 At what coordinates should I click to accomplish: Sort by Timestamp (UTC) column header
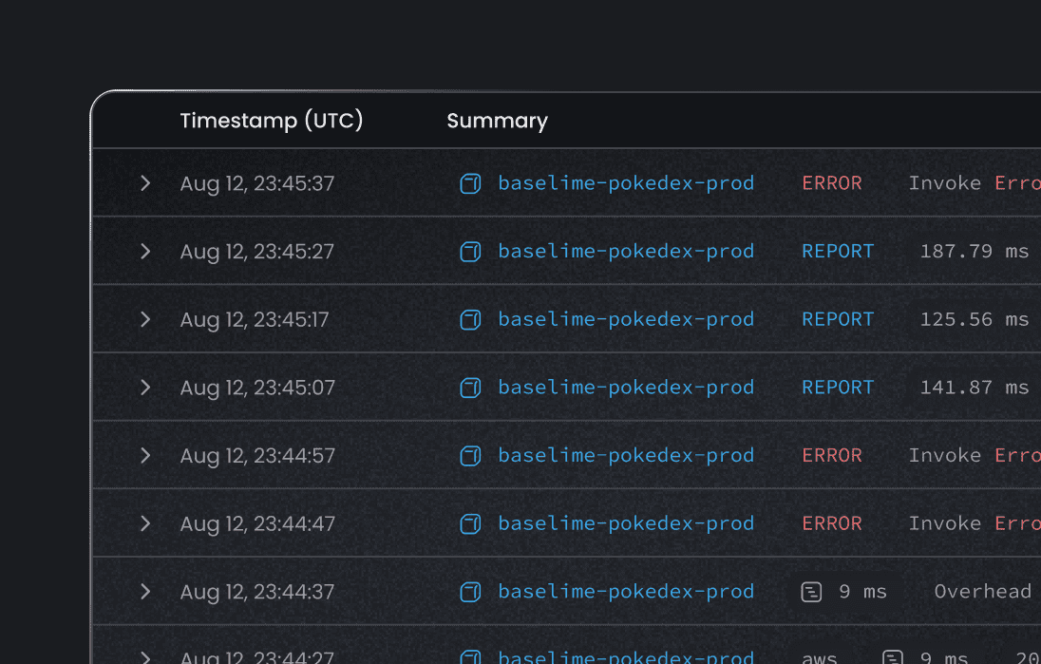272,121
